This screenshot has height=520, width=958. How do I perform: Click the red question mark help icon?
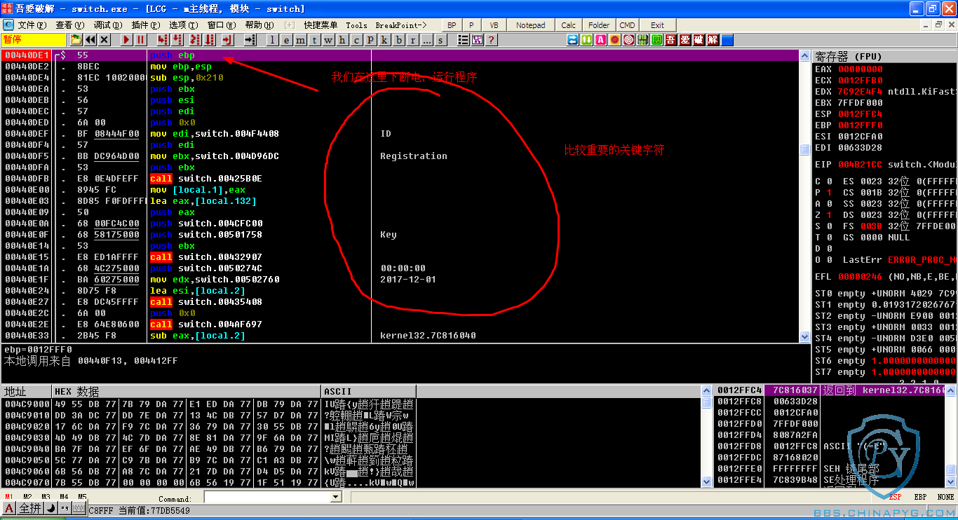pyautogui.click(x=491, y=40)
